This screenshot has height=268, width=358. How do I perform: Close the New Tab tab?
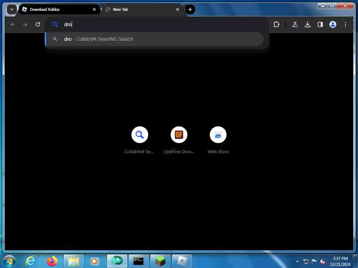click(x=178, y=9)
